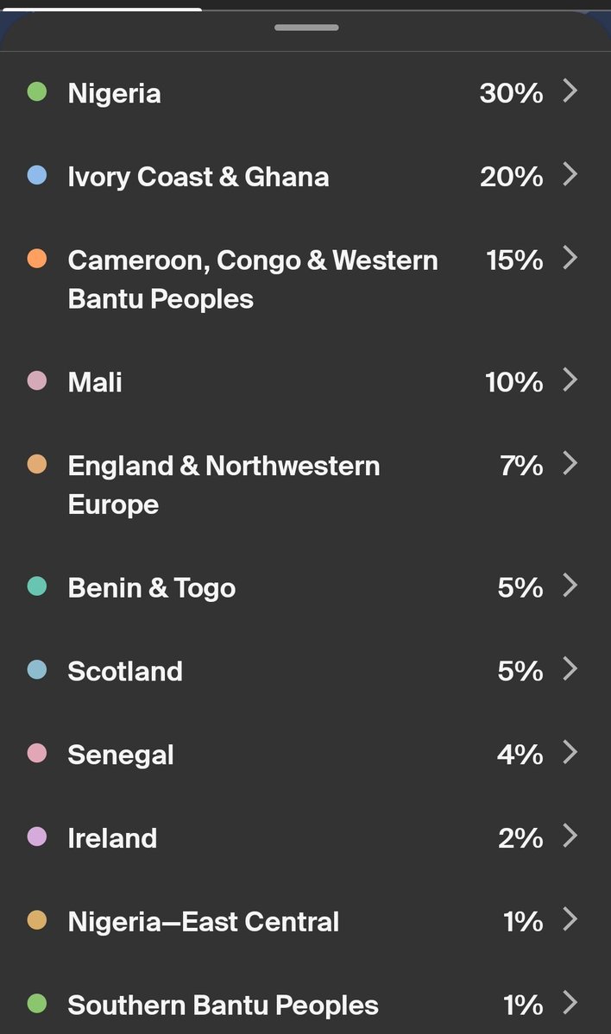Click the green dot beside Nigeria
Viewport: 611px width, 1034px height.
(x=36, y=91)
